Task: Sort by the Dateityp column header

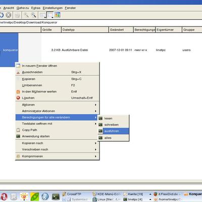Action: [85, 30]
